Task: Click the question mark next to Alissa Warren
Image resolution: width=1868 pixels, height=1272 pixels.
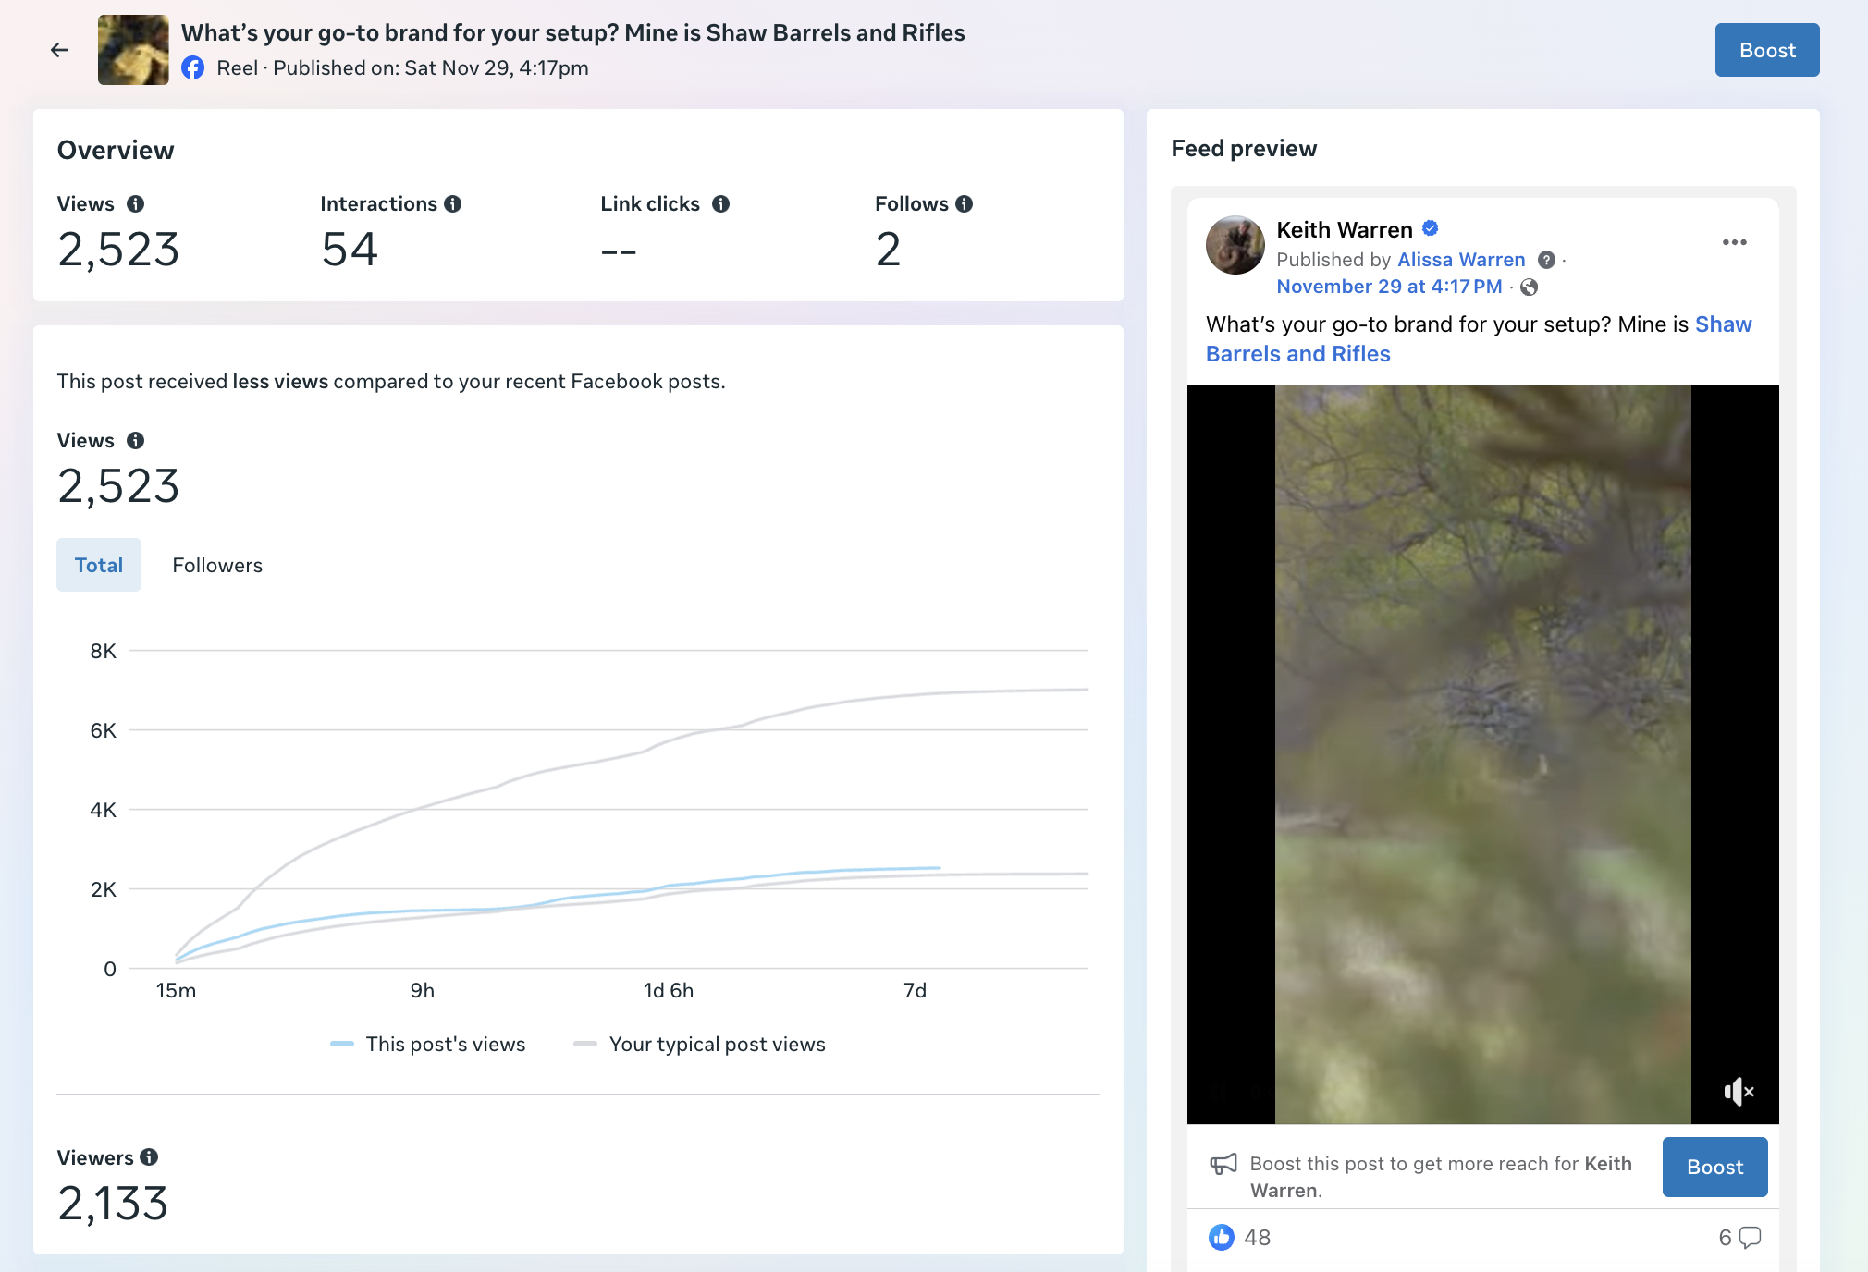Action: (1546, 260)
